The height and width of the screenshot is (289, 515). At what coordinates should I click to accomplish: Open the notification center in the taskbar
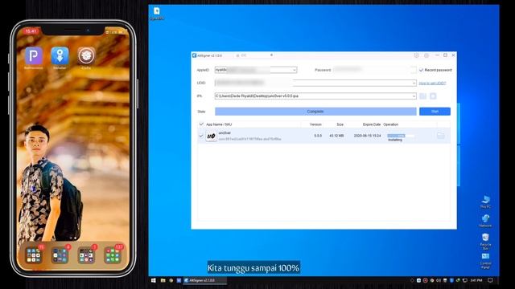[490, 280]
